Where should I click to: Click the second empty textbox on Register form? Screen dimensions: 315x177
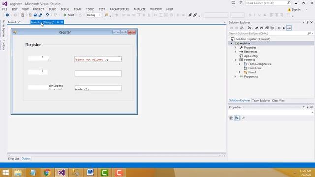click(x=98, y=73)
